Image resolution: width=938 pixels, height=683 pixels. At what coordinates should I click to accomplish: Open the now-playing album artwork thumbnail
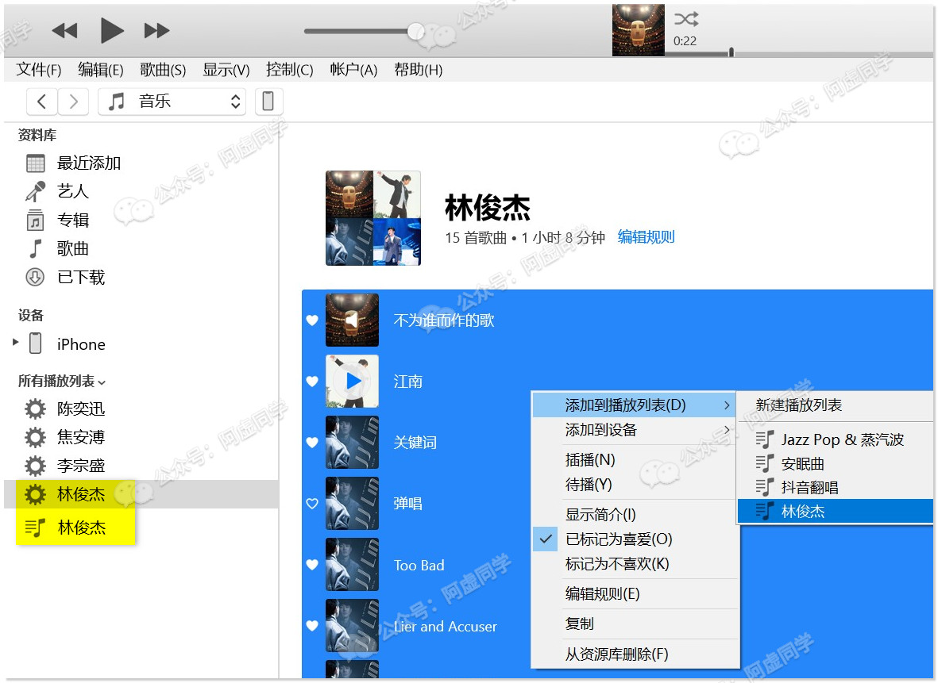(639, 30)
